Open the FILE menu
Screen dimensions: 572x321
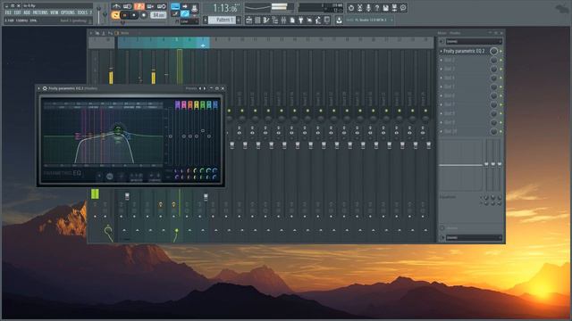(x=8, y=12)
